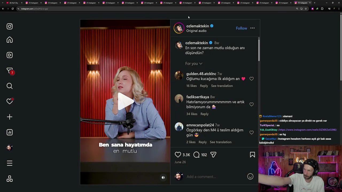Like fadiksertkaya's comment
Viewport: 342px width, 192px height.
pos(251,104)
